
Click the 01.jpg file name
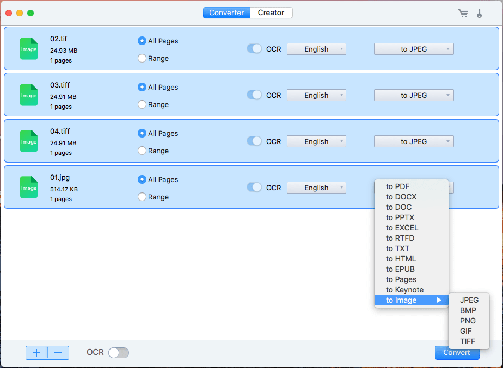point(60,177)
